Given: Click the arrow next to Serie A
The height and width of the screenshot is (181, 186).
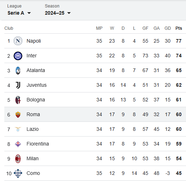Looking at the screenshot, I should (x=29, y=13).
